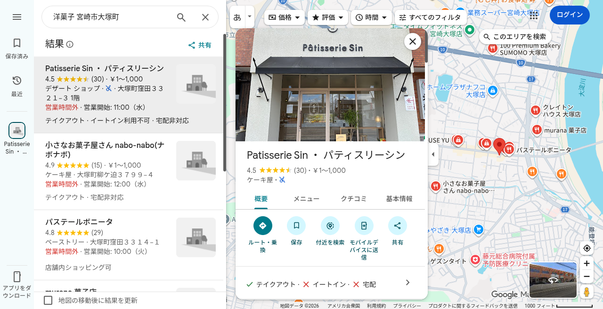The width and height of the screenshot is (603, 309).
Task: Open the results info circle icon
Action: pos(70,44)
